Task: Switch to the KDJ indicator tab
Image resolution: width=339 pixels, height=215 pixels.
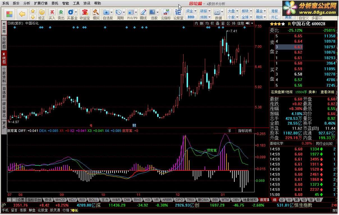Action: (72, 200)
